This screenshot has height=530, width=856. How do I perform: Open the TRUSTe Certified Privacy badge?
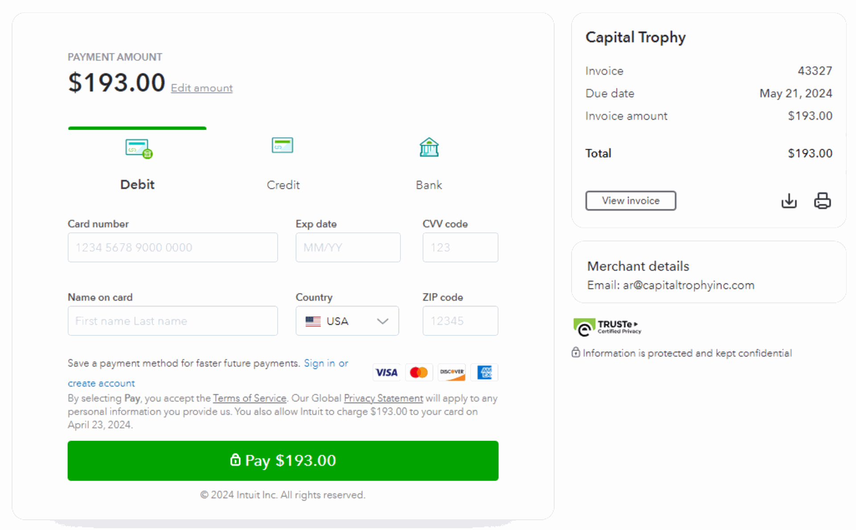tap(607, 327)
